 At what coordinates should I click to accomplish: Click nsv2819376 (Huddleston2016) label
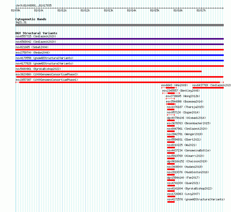[188, 172]
